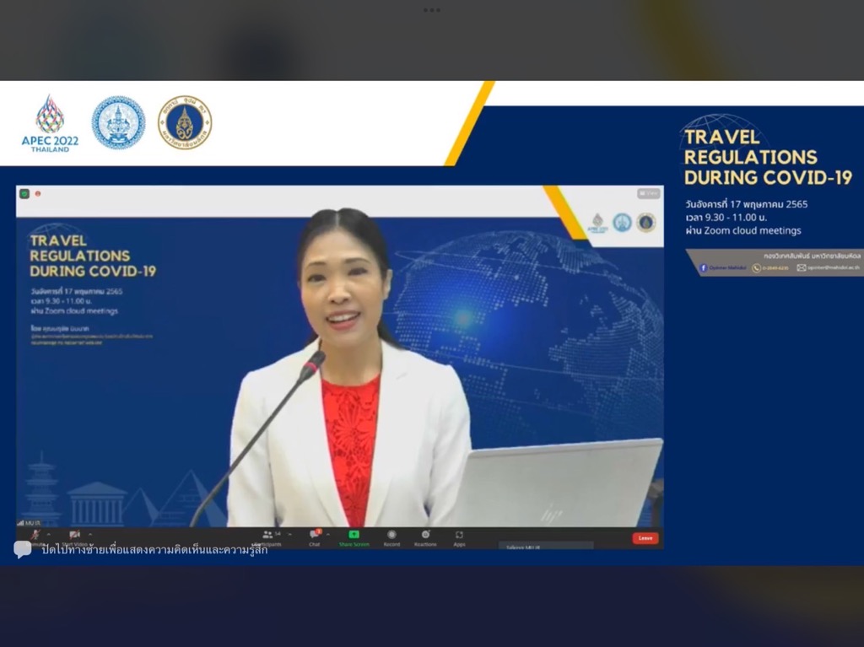The height and width of the screenshot is (647, 864).
Task: Open the Zoom Chat icon
Action: pyautogui.click(x=315, y=534)
